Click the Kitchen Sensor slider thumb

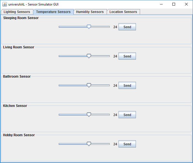point(89,115)
